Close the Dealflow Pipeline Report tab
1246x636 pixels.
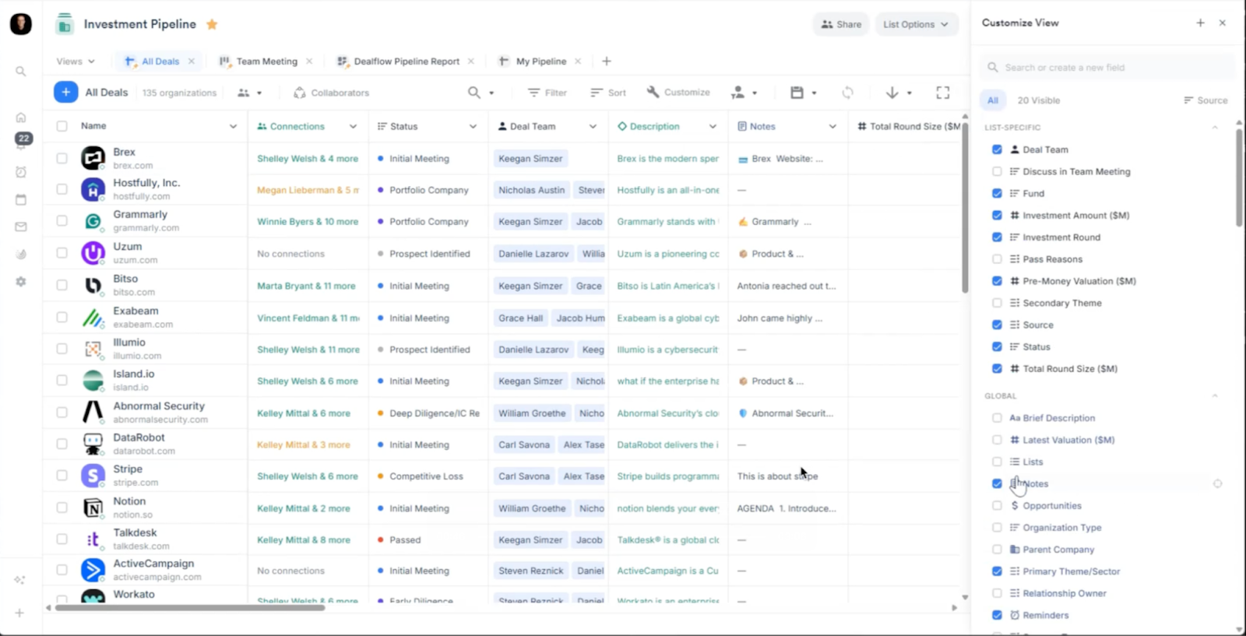click(470, 61)
